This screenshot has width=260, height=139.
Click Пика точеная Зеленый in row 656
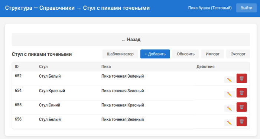(123, 119)
